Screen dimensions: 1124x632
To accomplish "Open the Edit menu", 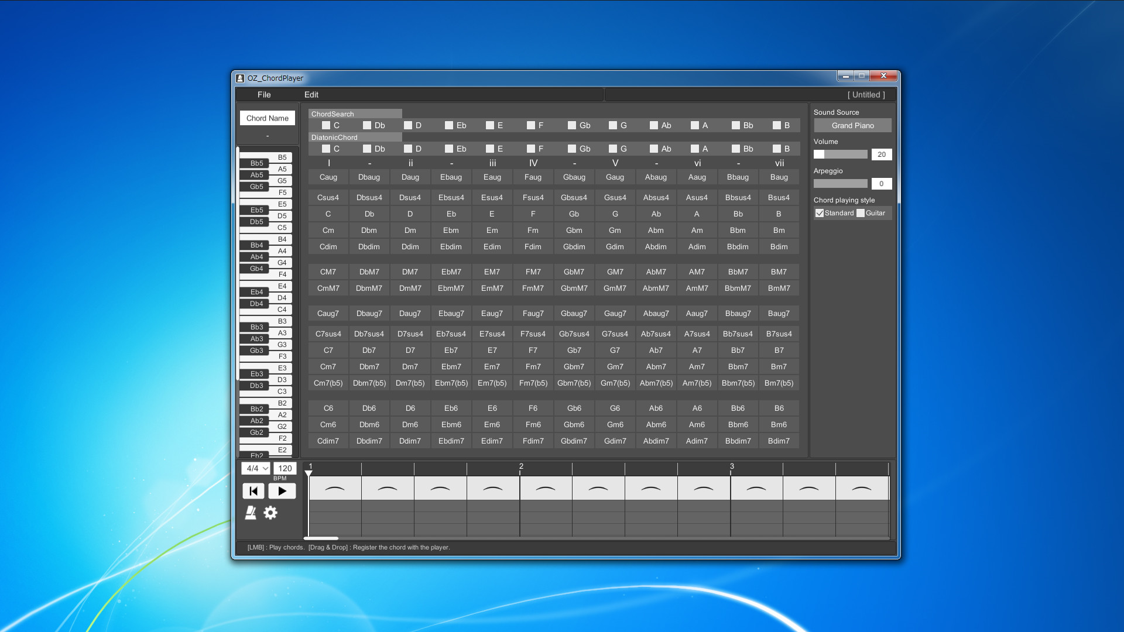I will pyautogui.click(x=311, y=95).
